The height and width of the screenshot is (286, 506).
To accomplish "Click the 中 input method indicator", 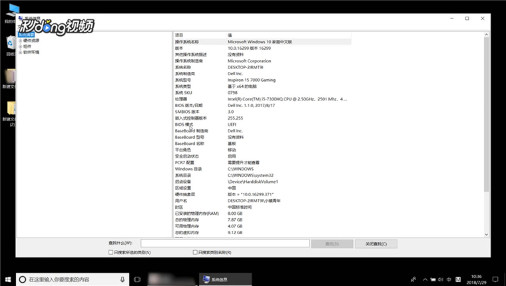I will point(449,279).
